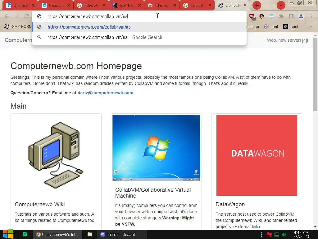Open the tab search dropdown arrow

281,6
